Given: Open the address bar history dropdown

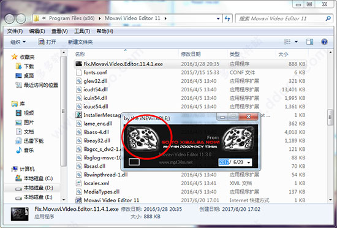Looking at the screenshot, I should 218,18.
